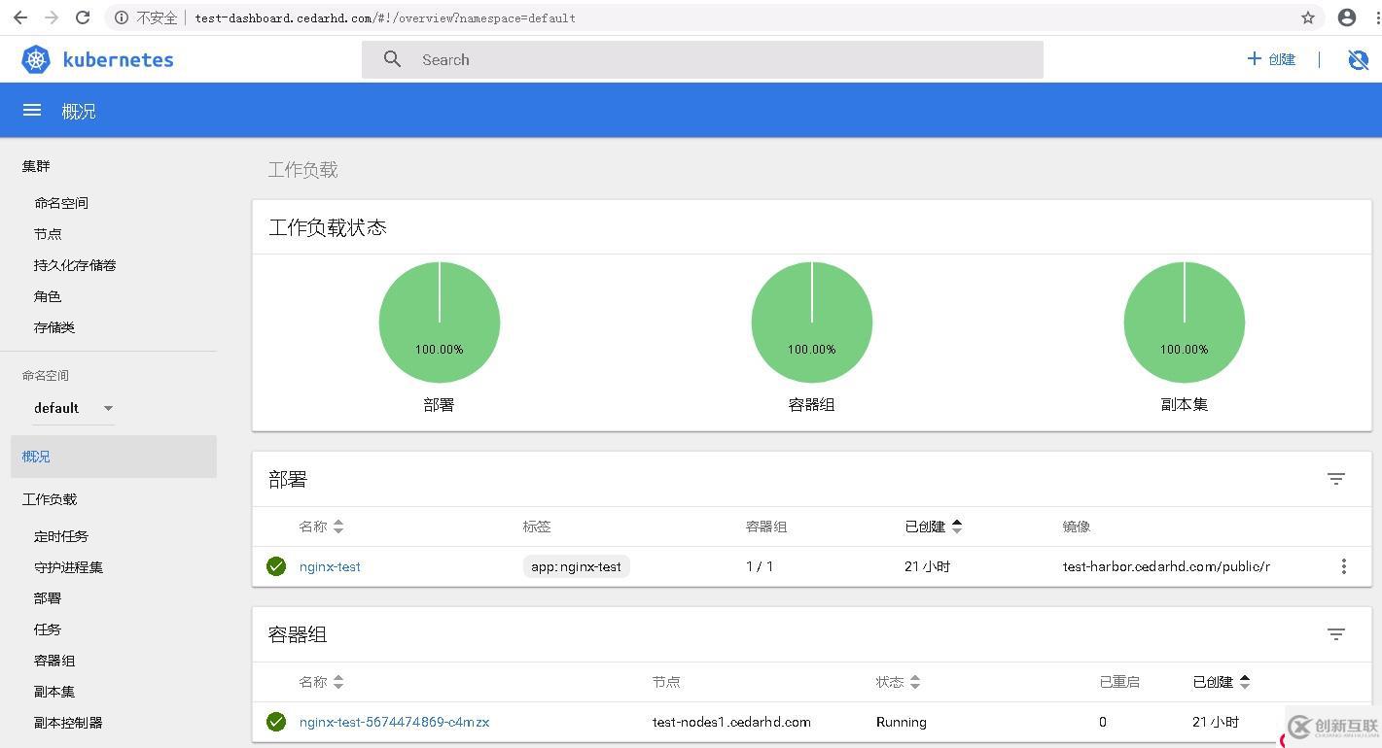This screenshot has height=748, width=1382.
Task: Select 守护进程集 in the sidebar
Action: [68, 567]
